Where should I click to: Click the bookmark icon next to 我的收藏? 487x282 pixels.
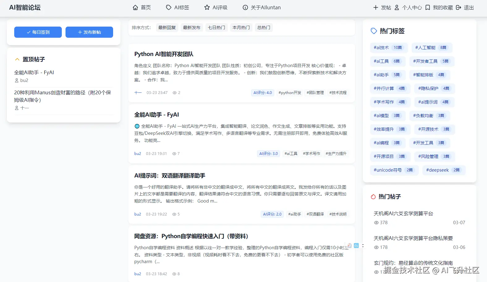(428, 7)
